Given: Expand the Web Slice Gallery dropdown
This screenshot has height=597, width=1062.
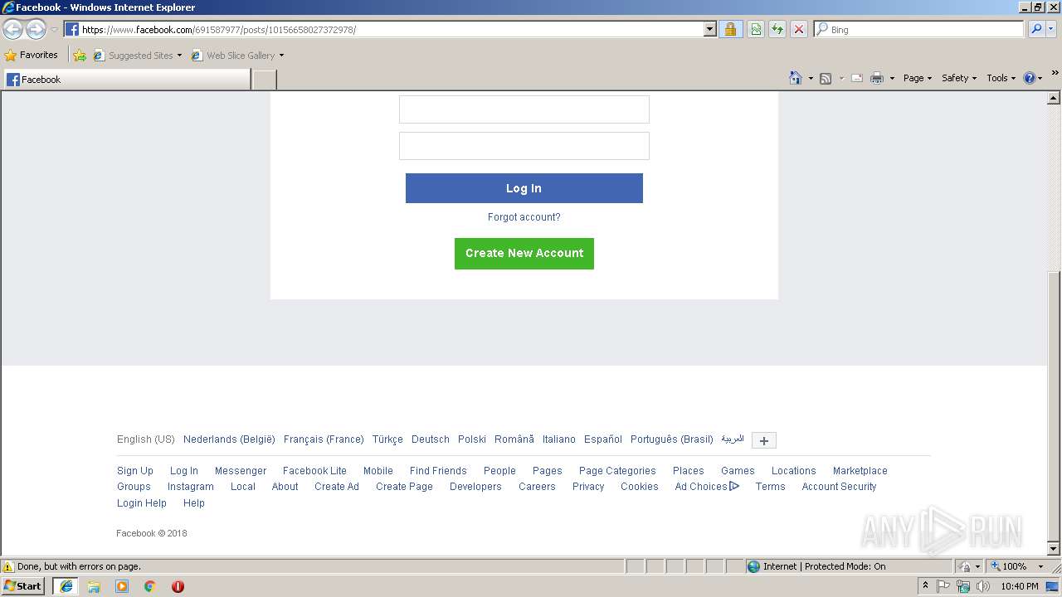Looking at the screenshot, I should pyautogui.click(x=281, y=56).
